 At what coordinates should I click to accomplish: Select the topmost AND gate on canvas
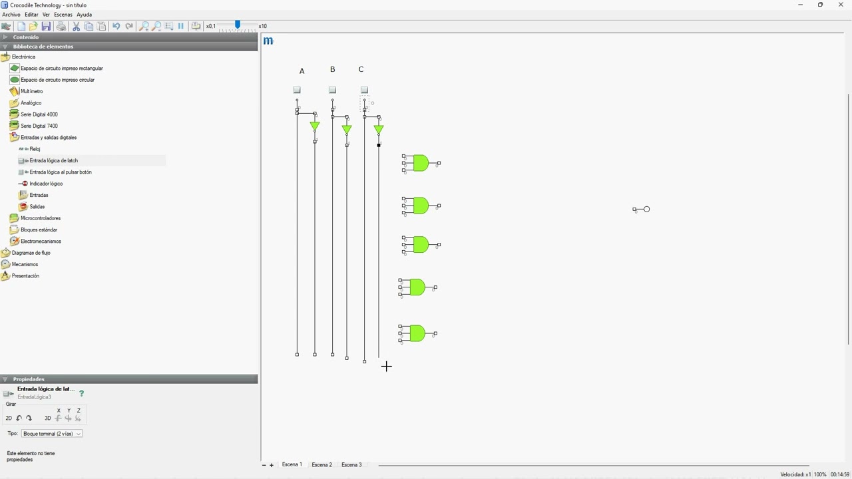[421, 163]
